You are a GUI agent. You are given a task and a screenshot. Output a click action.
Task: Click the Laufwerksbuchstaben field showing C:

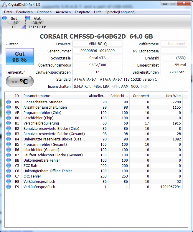click(x=98, y=72)
